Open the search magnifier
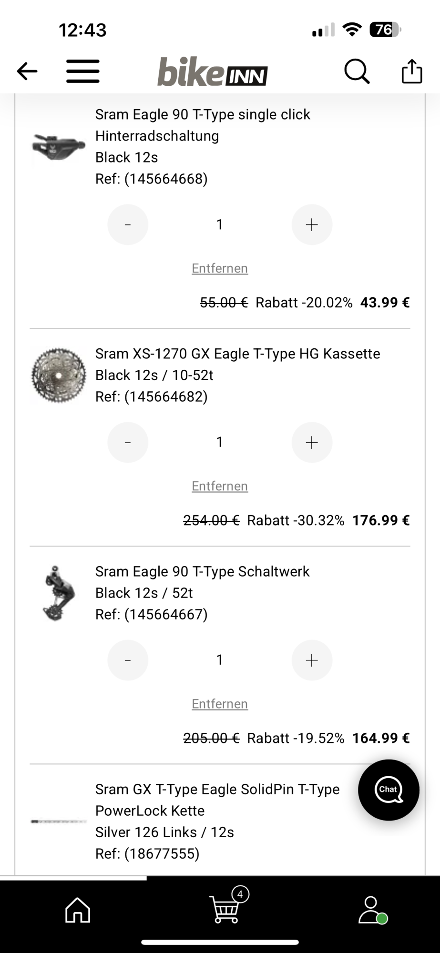This screenshot has width=440, height=953. point(357,71)
